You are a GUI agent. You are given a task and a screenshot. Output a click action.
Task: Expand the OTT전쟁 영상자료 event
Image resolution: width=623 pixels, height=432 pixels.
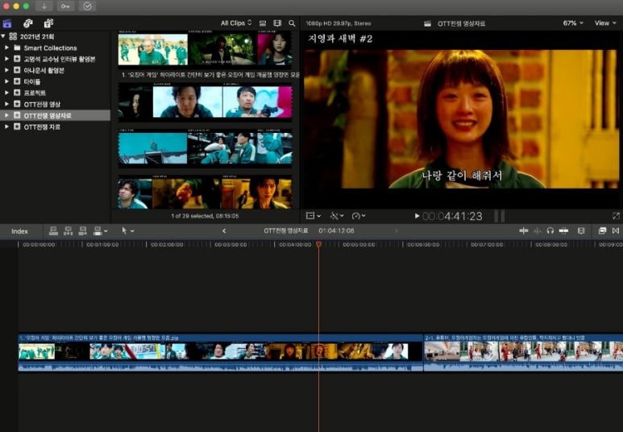click(6, 115)
